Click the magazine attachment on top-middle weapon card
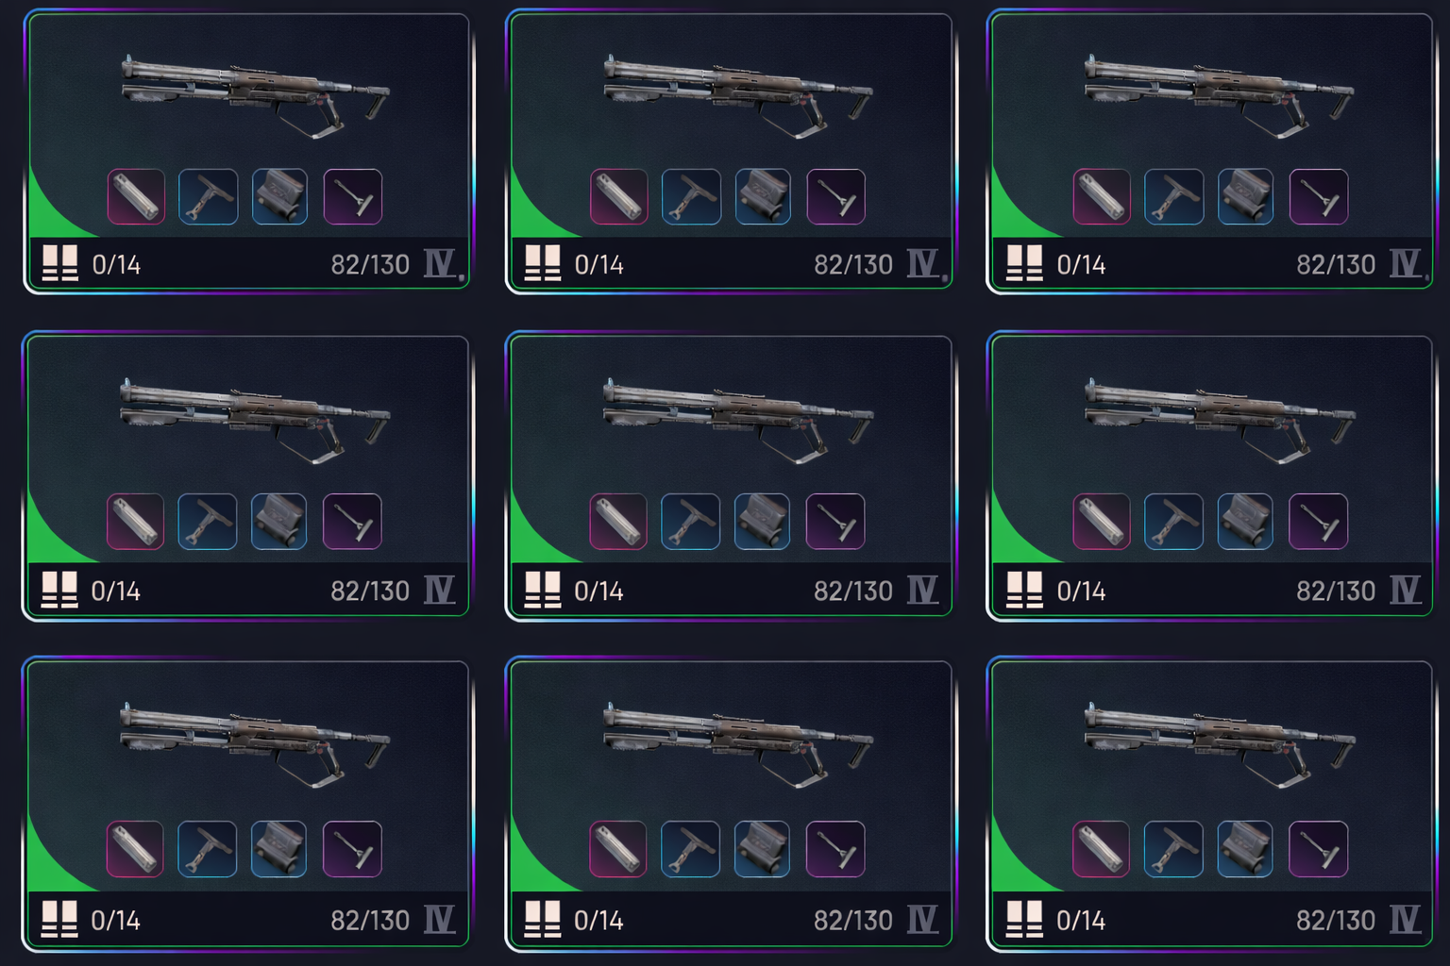1450x966 pixels. click(763, 196)
